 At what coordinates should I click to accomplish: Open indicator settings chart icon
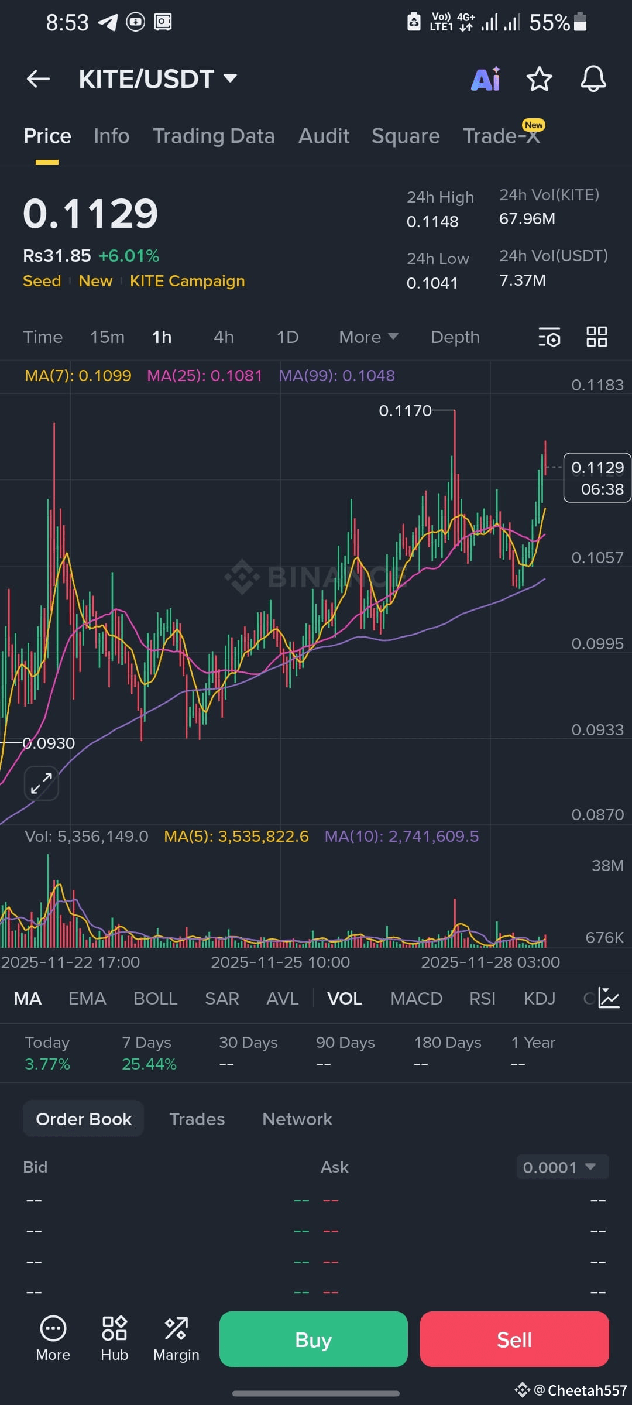(609, 998)
